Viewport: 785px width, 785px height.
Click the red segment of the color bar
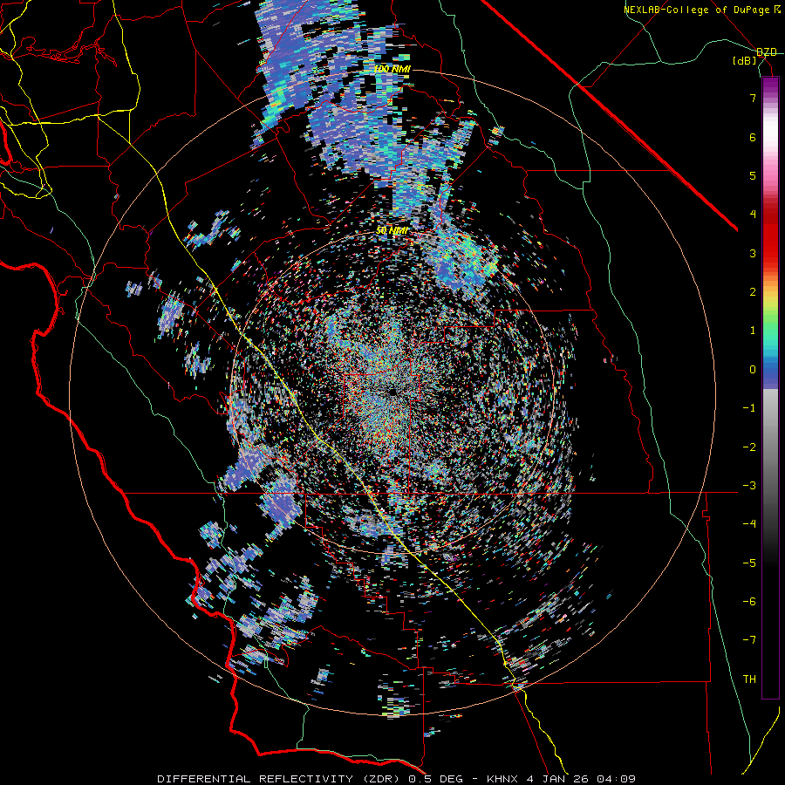click(770, 235)
